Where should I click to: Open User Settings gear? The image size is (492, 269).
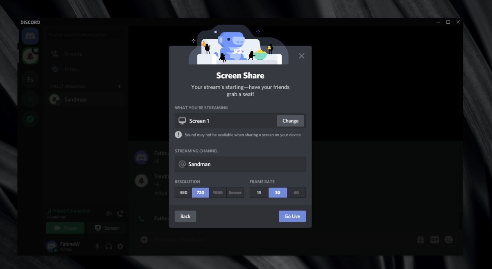[x=120, y=246]
